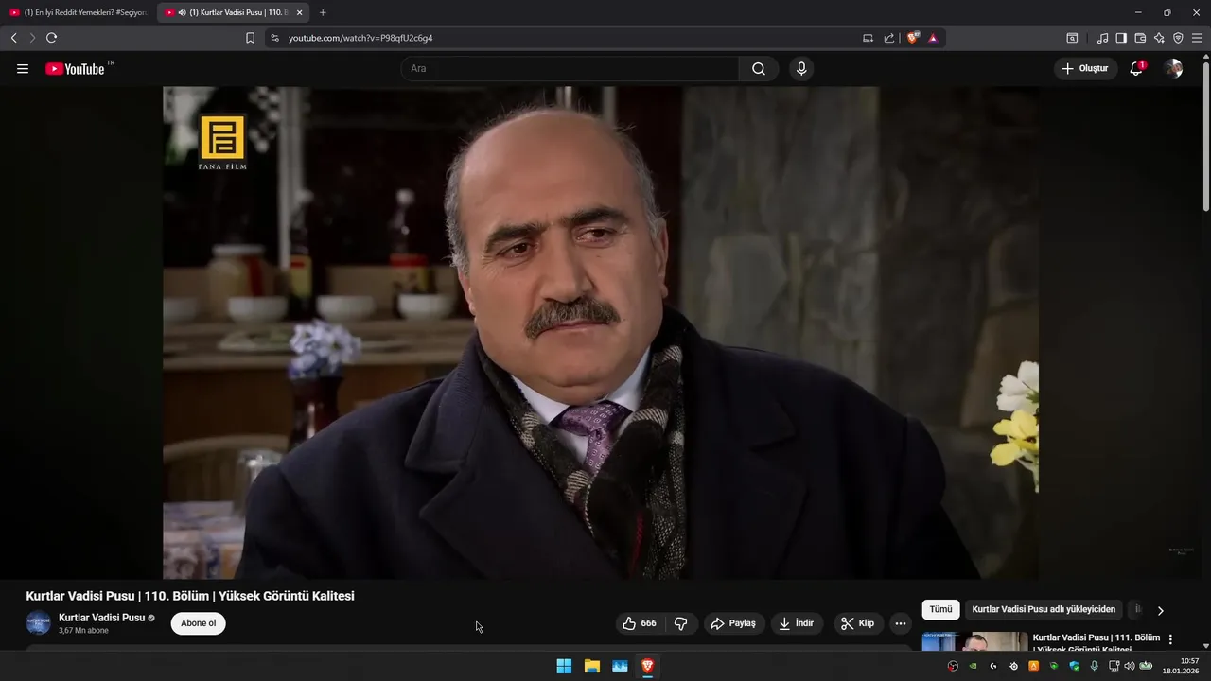Reload the page
The height and width of the screenshot is (681, 1211).
pyautogui.click(x=51, y=38)
